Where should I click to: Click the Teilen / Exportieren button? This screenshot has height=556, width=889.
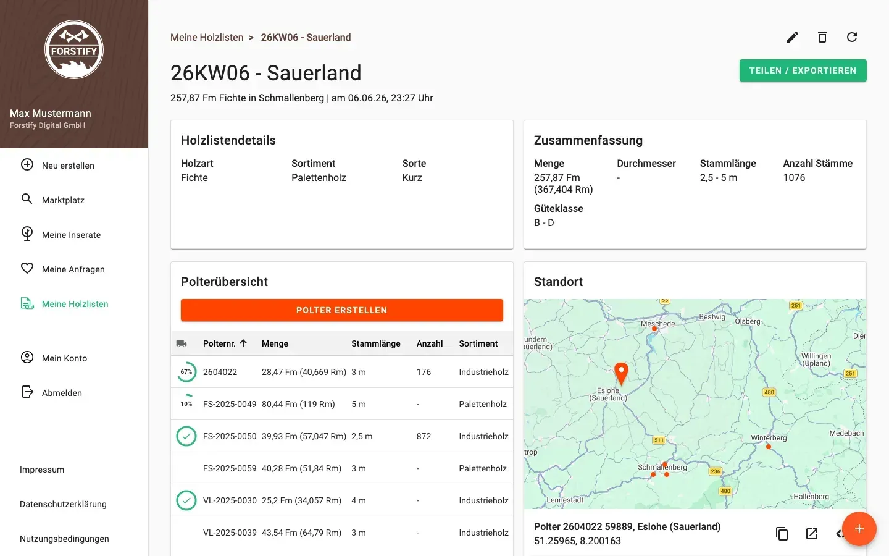803,70
